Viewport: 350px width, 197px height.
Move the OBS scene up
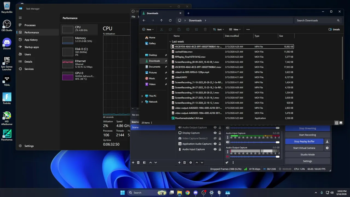(x=150, y=163)
